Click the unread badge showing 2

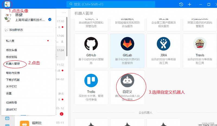coord(62,114)
